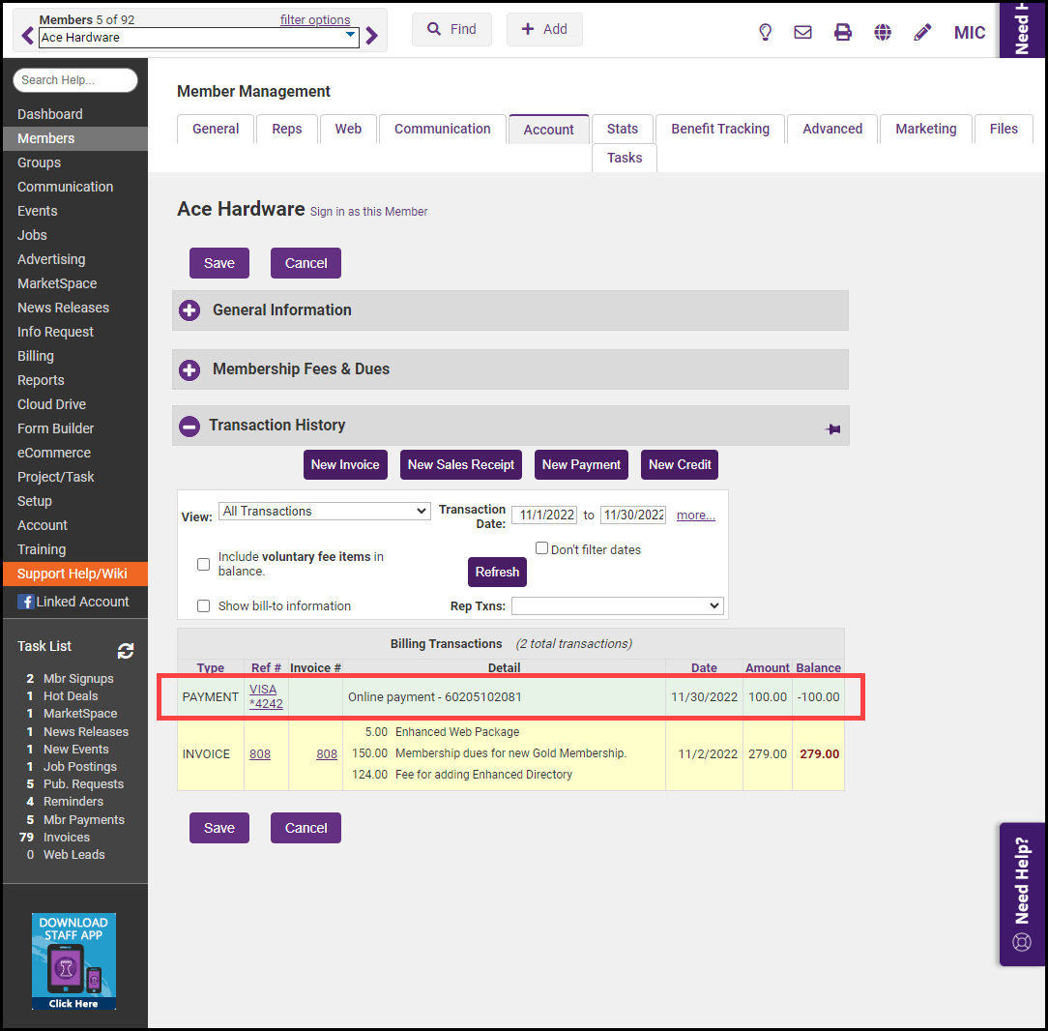Click the transaction start date field

tap(543, 515)
